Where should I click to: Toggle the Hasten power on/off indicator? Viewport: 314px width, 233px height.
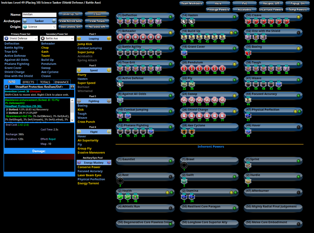(x=235, y=17)
